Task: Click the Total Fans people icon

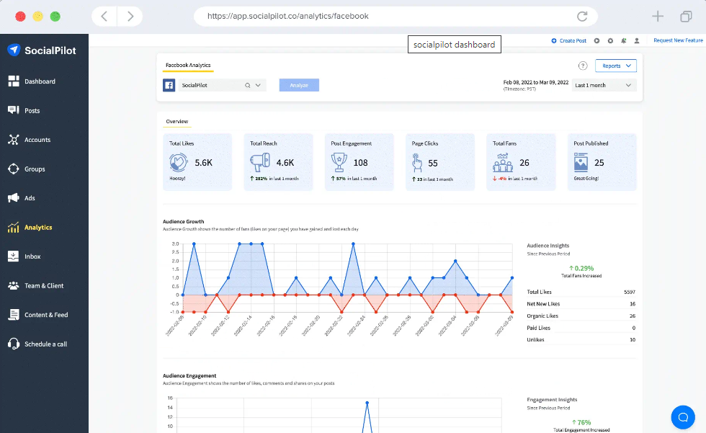Action: coord(503,163)
